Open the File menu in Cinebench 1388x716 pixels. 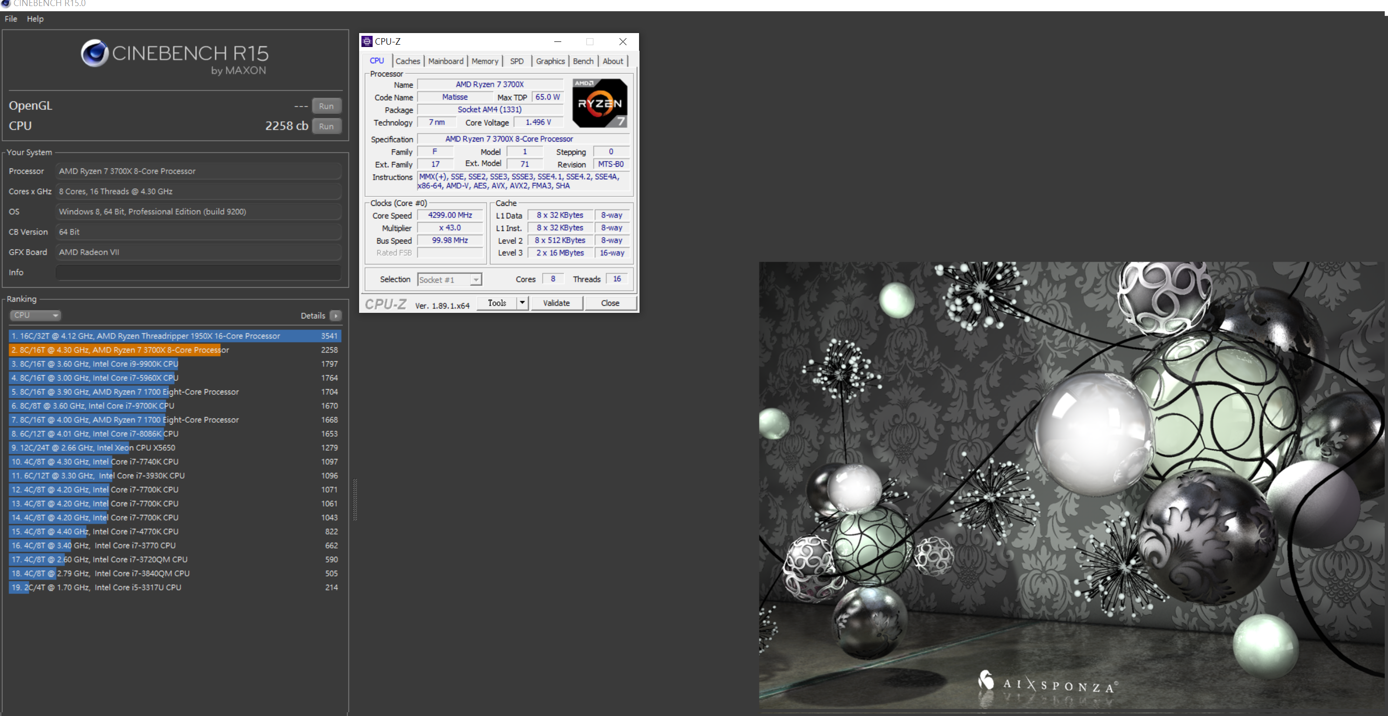click(x=11, y=19)
